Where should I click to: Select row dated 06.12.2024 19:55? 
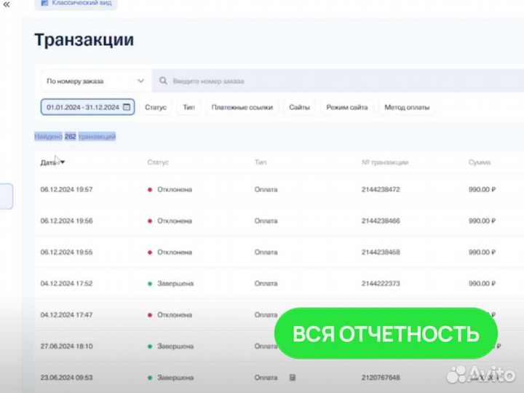(x=279, y=253)
